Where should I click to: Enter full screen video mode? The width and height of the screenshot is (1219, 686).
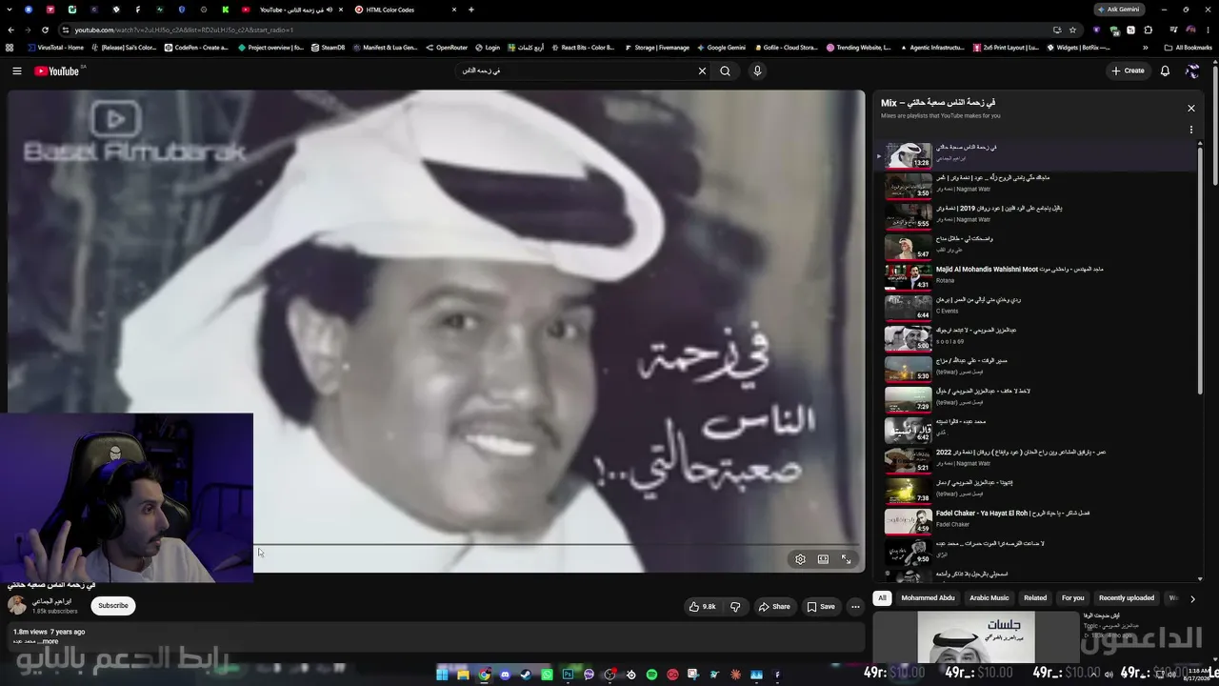coord(846,559)
